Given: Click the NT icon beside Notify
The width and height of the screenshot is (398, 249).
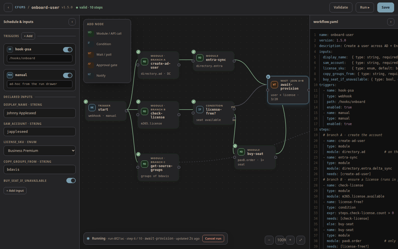Looking at the screenshot, I should point(90,75).
